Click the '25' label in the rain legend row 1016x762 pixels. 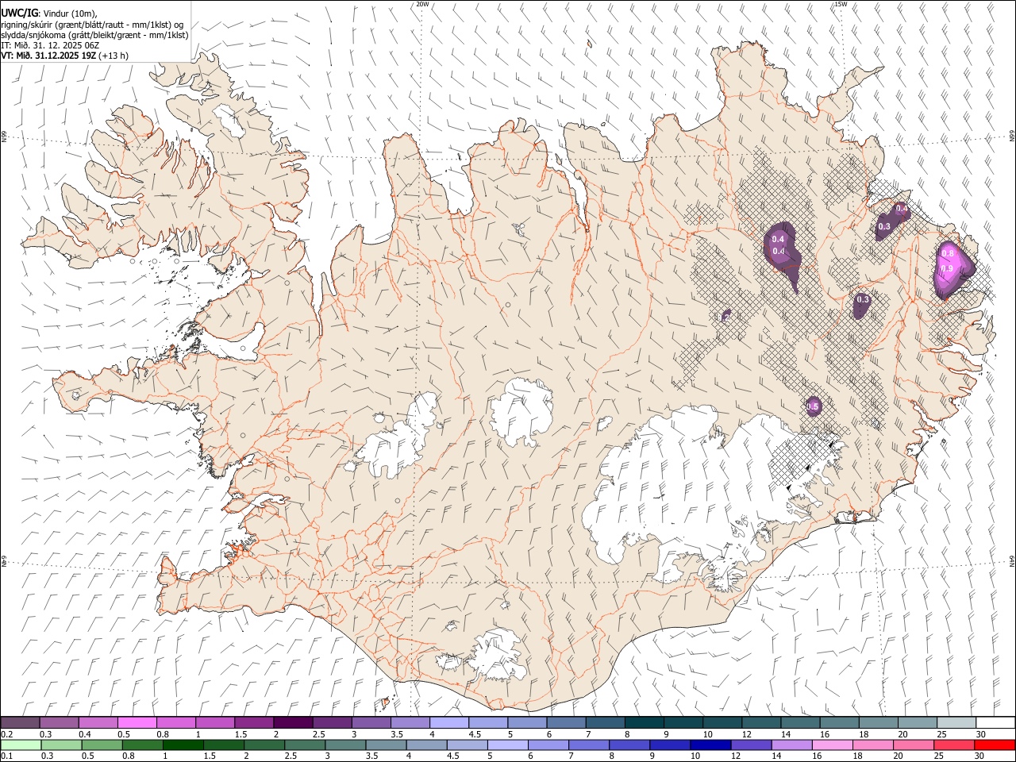(938, 756)
